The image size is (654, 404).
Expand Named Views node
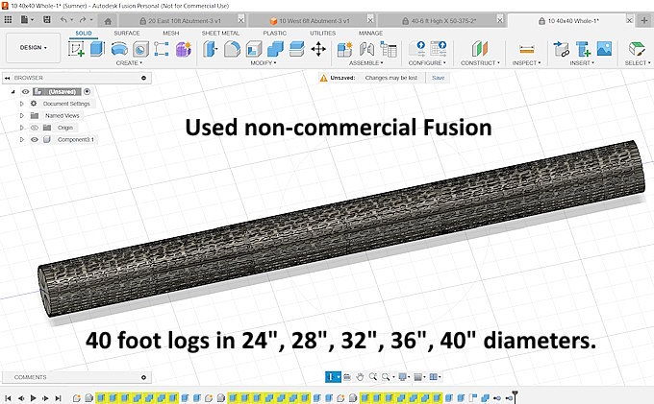coord(22,116)
